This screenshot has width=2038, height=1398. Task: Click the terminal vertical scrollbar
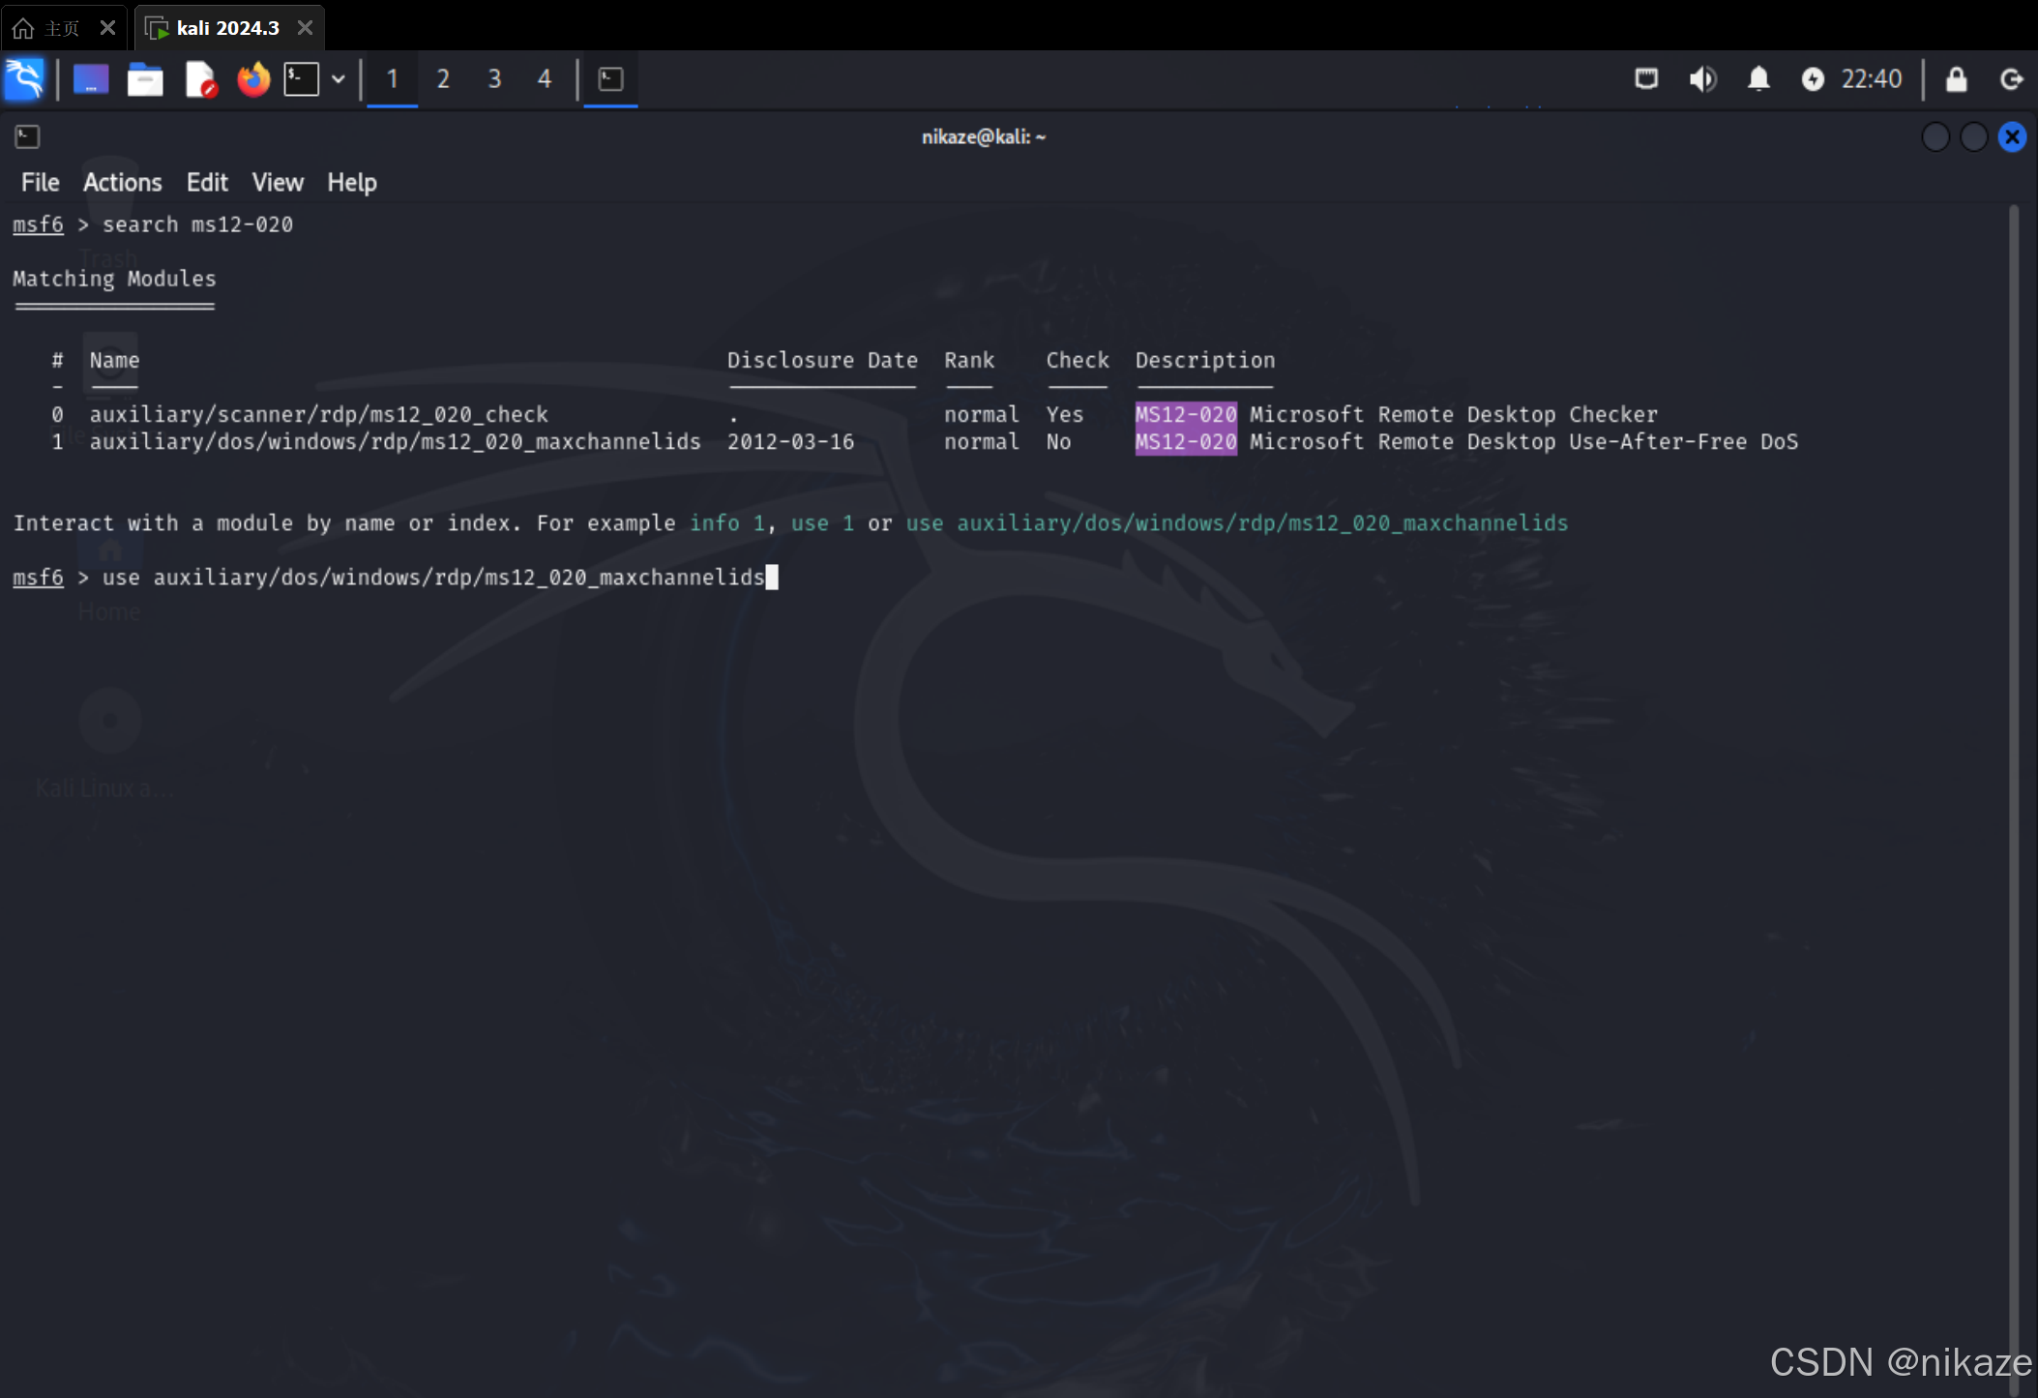click(x=2014, y=774)
